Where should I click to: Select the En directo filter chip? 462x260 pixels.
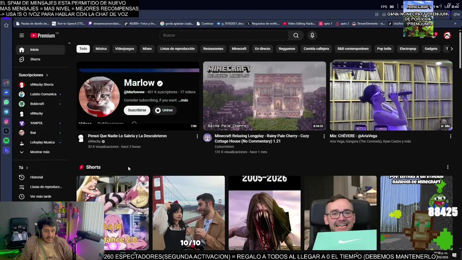[262, 49]
